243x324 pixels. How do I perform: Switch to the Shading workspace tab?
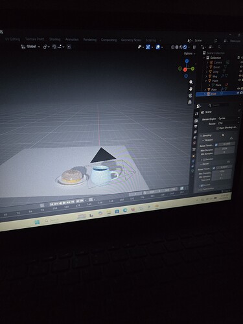pyautogui.click(x=55, y=40)
